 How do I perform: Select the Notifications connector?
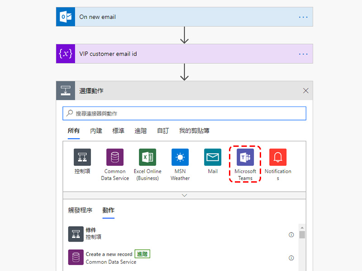pos(278,165)
